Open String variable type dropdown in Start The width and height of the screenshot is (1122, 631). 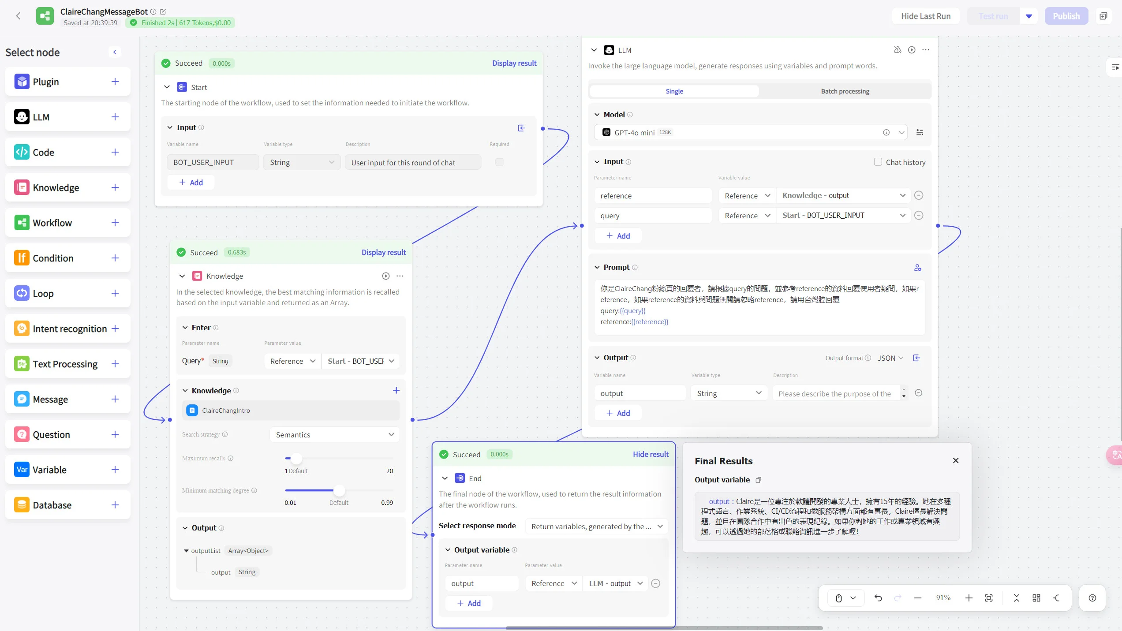pyautogui.click(x=302, y=162)
